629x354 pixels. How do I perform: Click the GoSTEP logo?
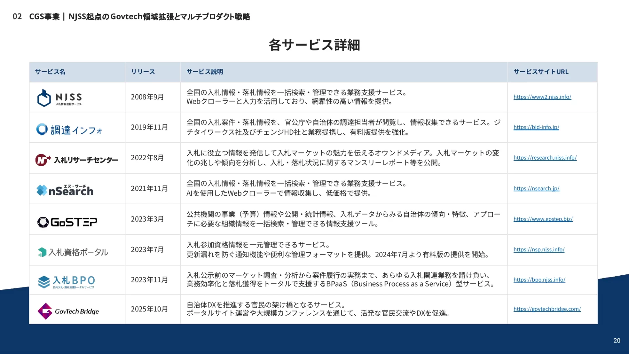coord(67,222)
